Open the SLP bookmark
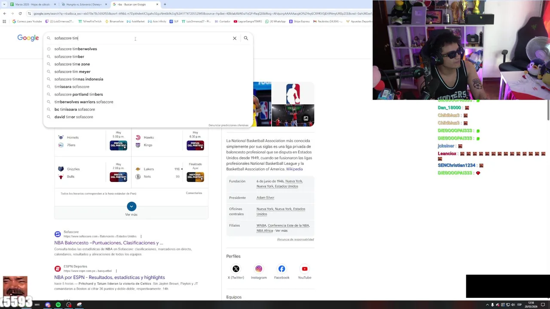550x309 pixels. pos(174,21)
